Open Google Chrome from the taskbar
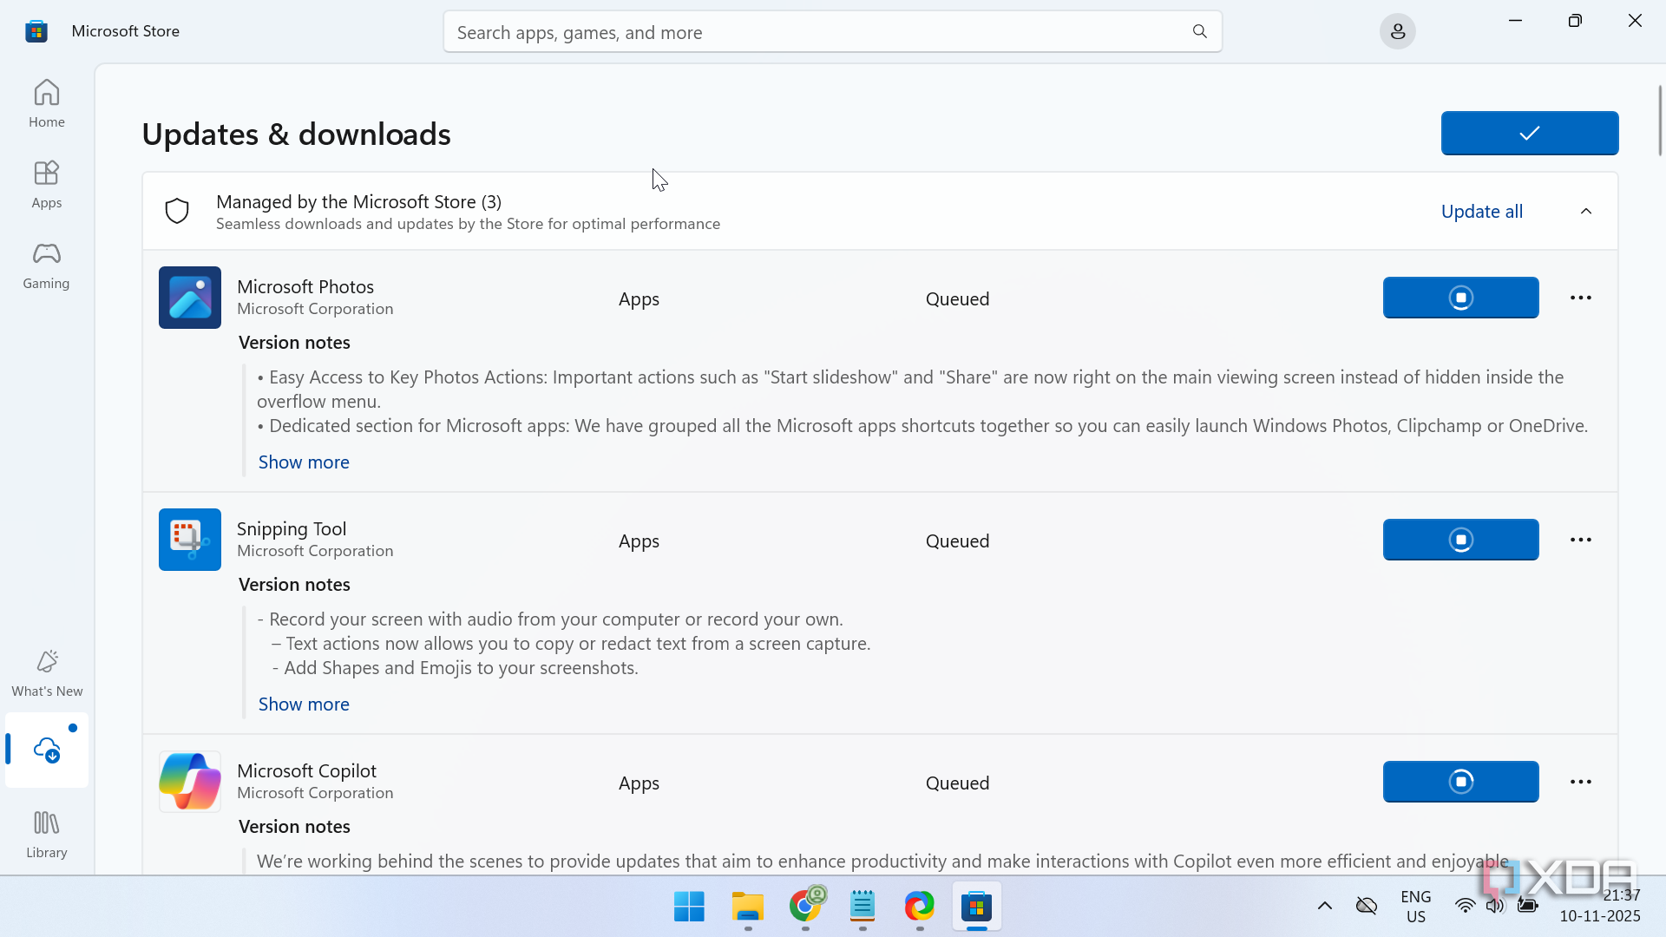This screenshot has height=937, width=1666. point(805,907)
